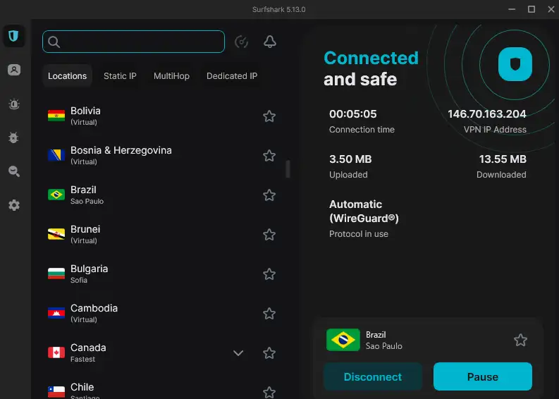Open the profile icon in sidebar

coord(14,70)
